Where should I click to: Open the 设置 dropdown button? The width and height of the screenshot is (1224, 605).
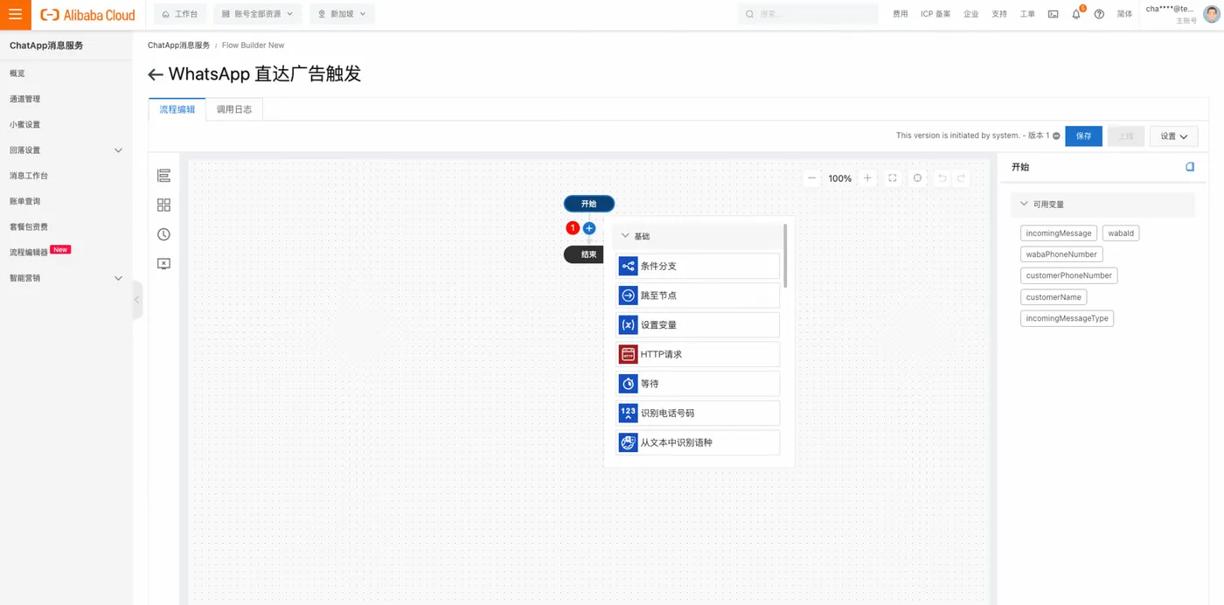[1173, 136]
